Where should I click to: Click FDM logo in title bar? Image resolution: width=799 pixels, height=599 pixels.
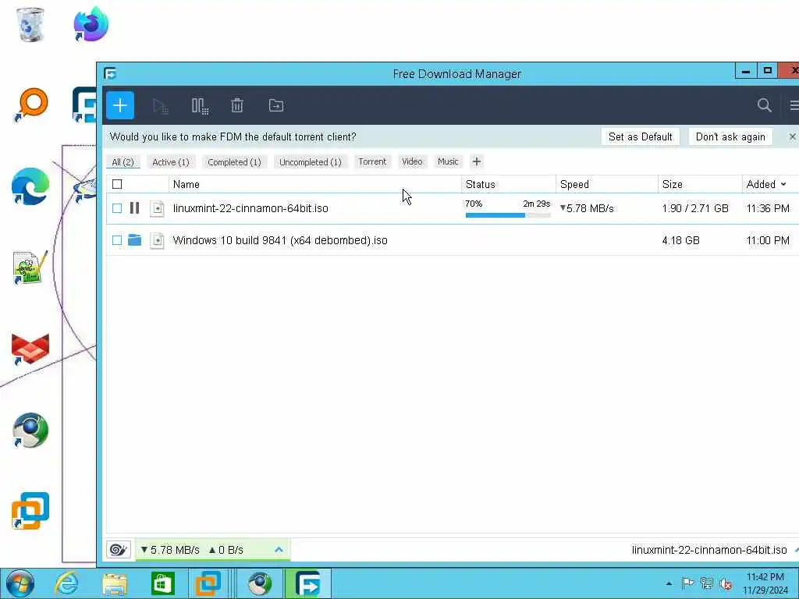click(110, 73)
